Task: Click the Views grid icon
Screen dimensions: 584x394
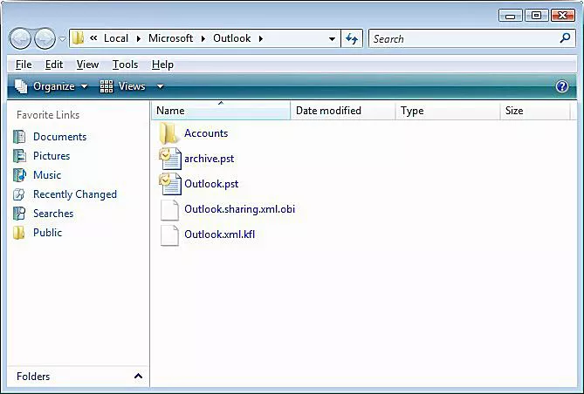Action: coord(106,86)
